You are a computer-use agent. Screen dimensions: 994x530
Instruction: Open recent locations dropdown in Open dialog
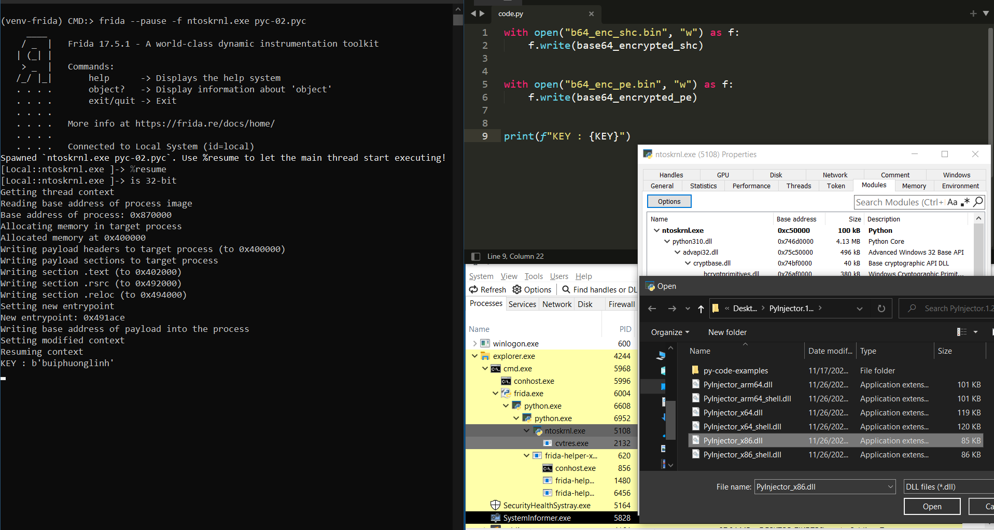[x=688, y=309]
